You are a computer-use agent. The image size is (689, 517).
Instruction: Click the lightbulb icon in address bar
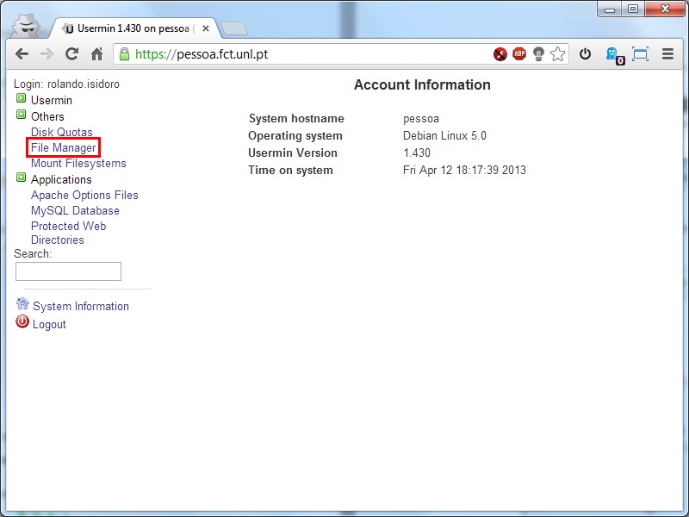(x=539, y=53)
